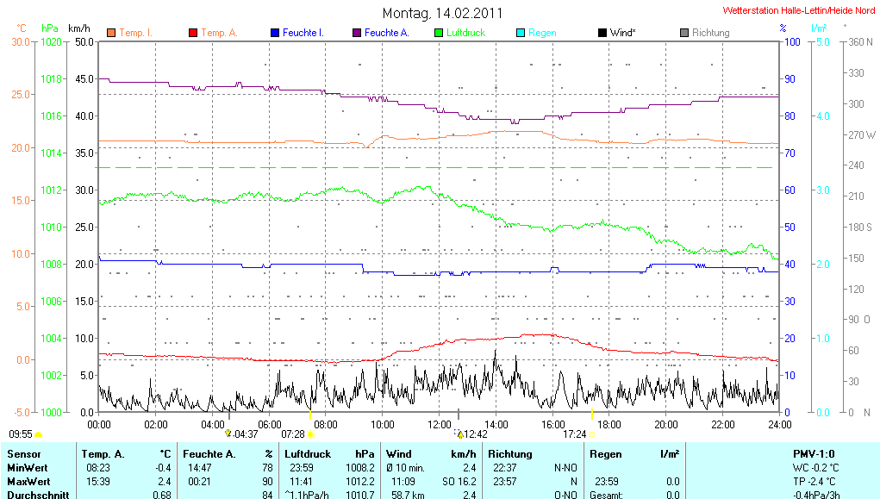Click the 04:37 marker below the time axis
Screen dimensions: 880x499
point(241,434)
